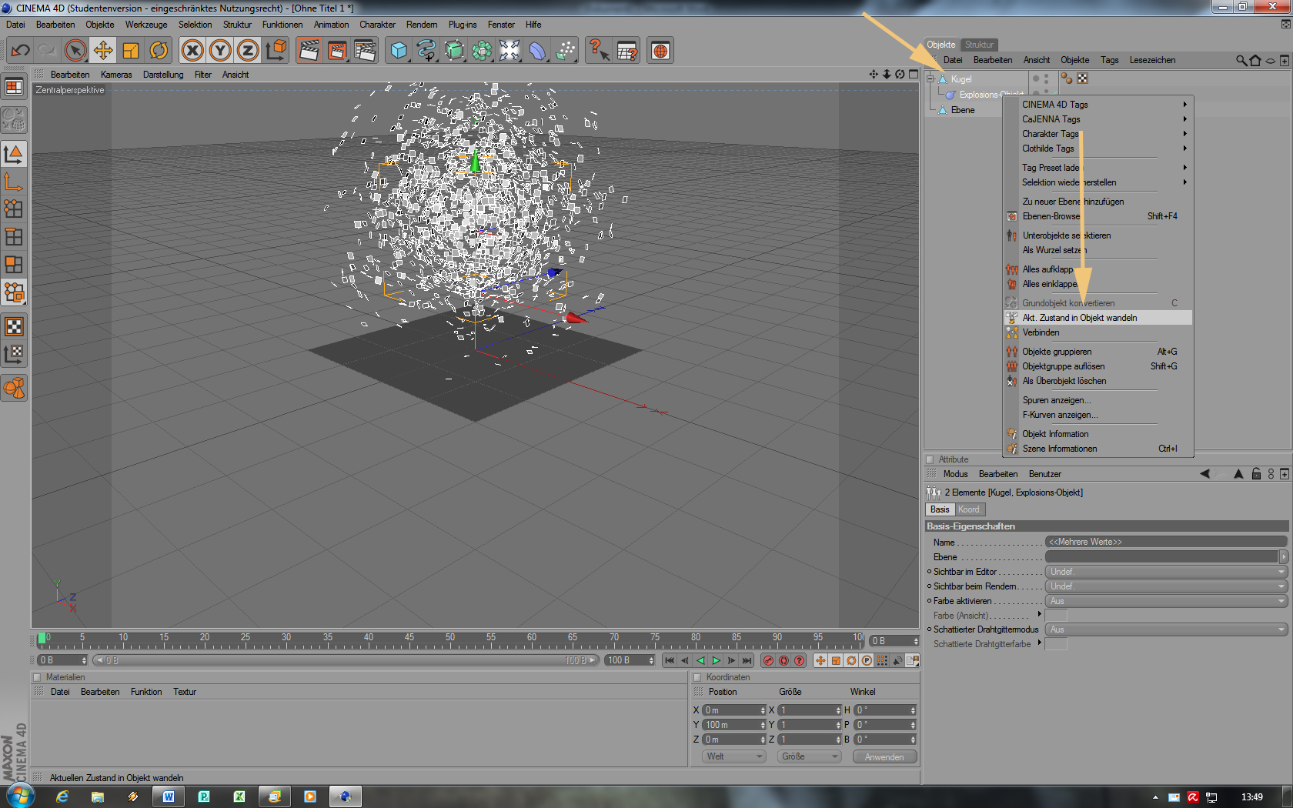Open the Werkzeuge menu
This screenshot has height=808, width=1293.
(x=146, y=25)
